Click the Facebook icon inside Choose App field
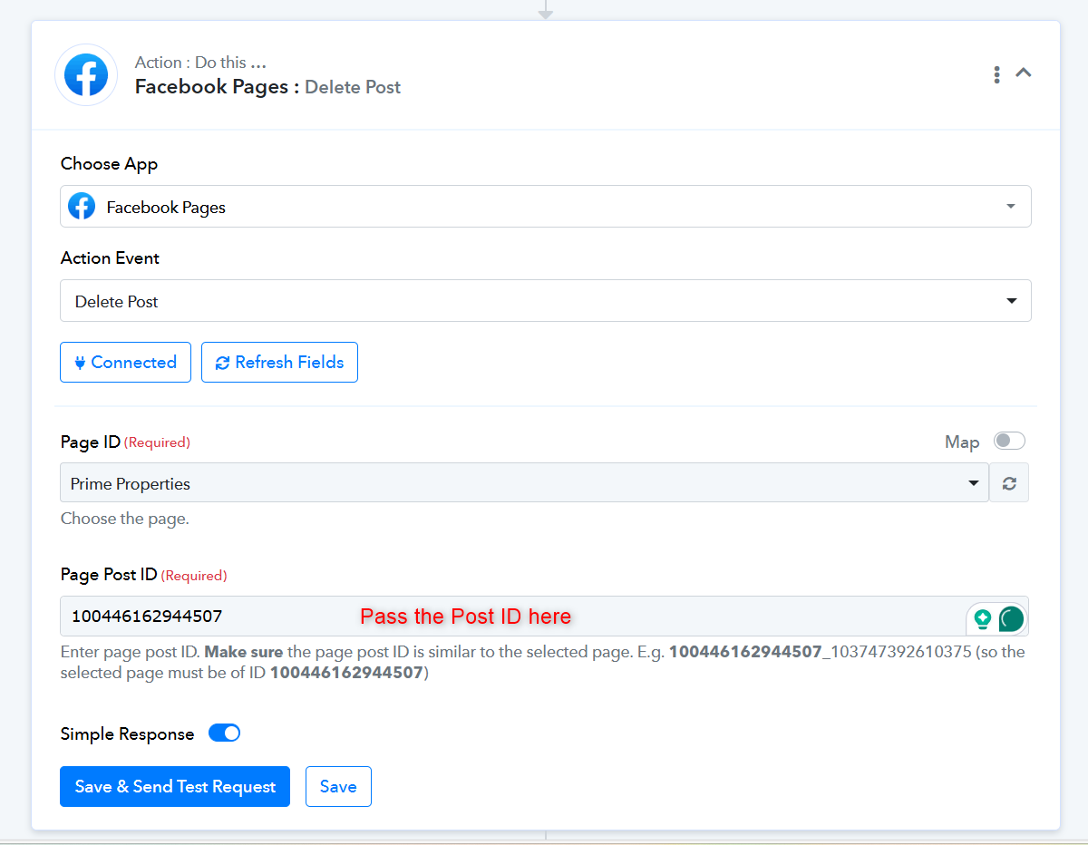 tap(82, 207)
